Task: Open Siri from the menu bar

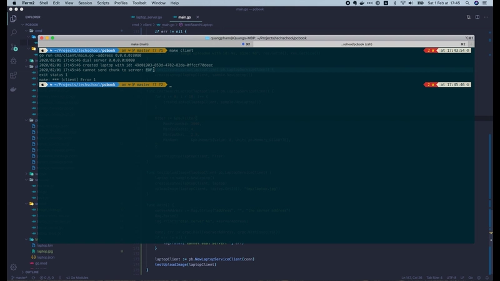Action: coord(476,3)
